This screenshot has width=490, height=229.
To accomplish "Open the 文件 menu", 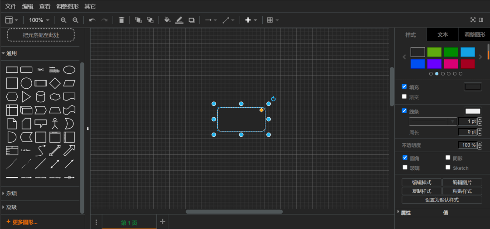I will [x=10, y=6].
